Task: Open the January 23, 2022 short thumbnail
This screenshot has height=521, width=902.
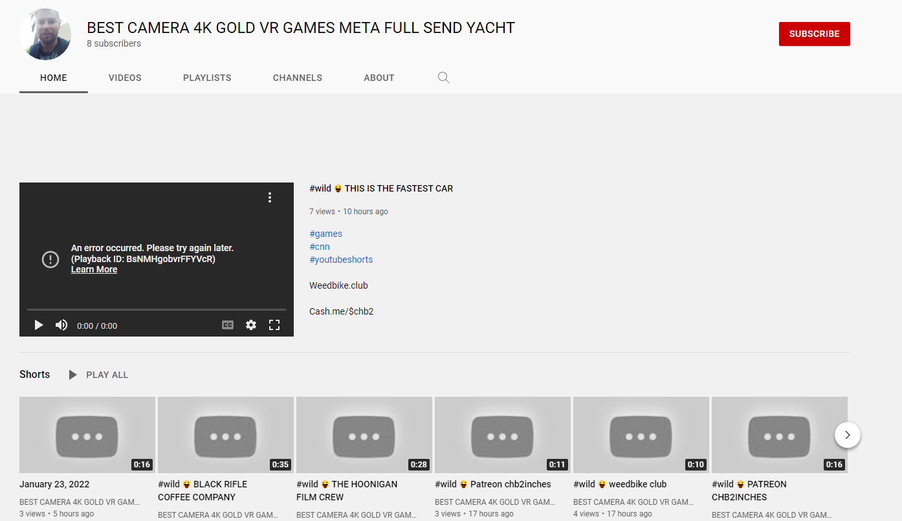Action: (87, 435)
